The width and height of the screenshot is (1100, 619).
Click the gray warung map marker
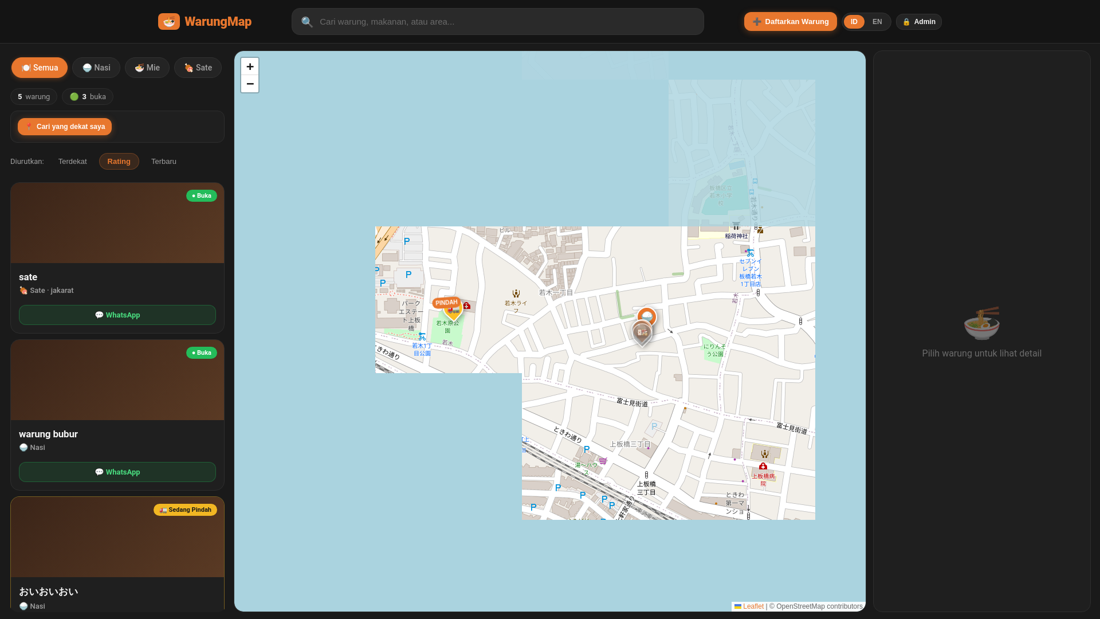coord(642,332)
